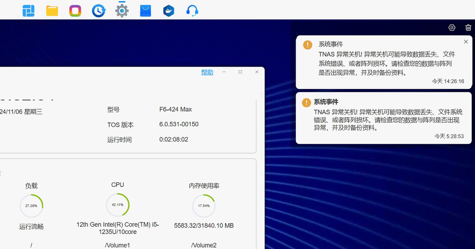Click the 运行流畅 status text

[x=31, y=226]
